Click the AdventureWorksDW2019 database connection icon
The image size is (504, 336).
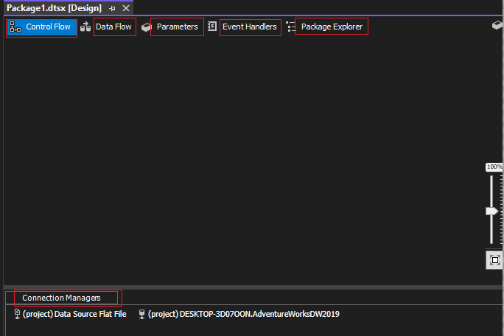tap(141, 314)
